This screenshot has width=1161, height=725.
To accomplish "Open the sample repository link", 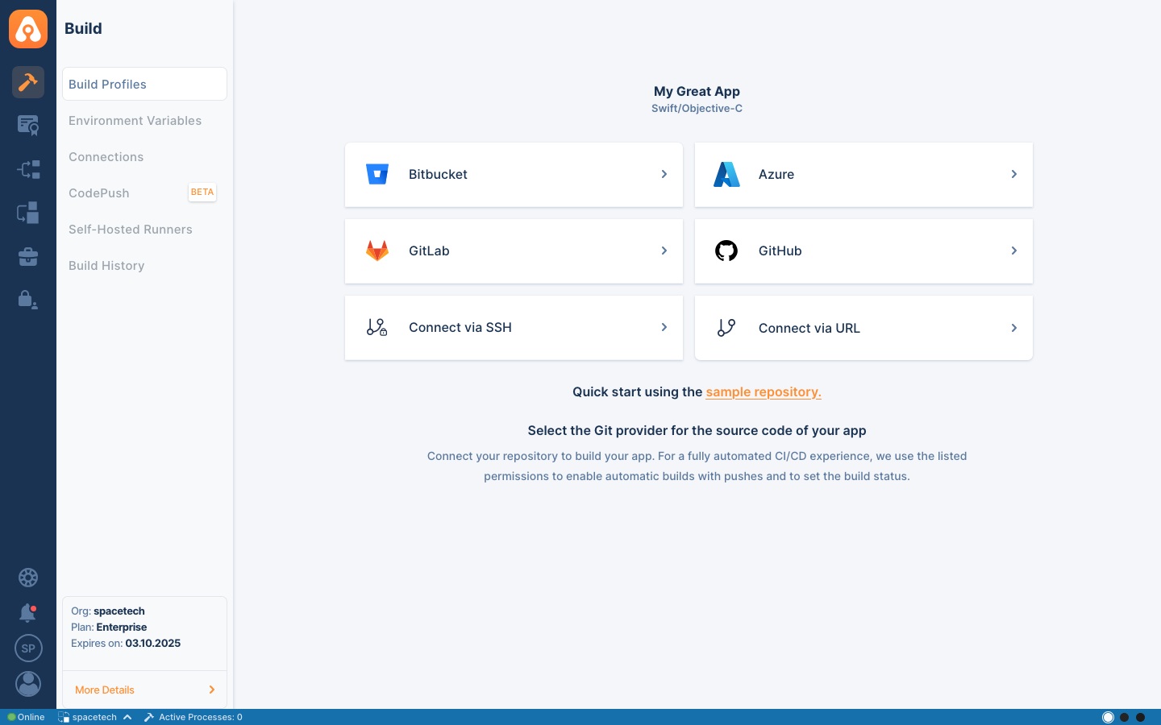I will (763, 392).
